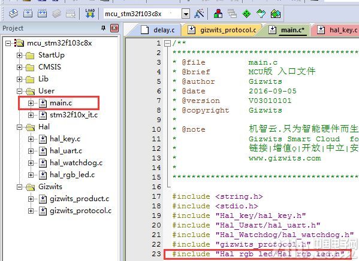Click the hal_watchdog.h include line 21
This screenshot has width=359, height=261.
(263, 235)
